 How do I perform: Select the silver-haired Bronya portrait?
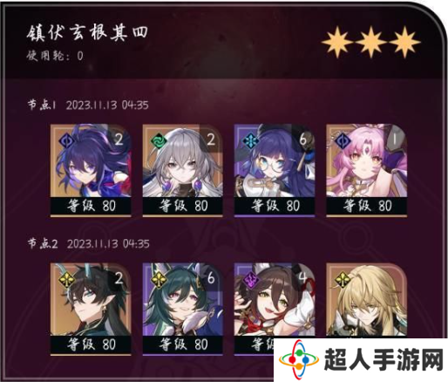[x=183, y=170]
